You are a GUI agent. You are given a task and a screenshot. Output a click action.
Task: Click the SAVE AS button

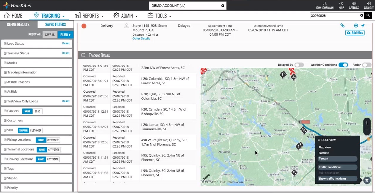point(50,35)
